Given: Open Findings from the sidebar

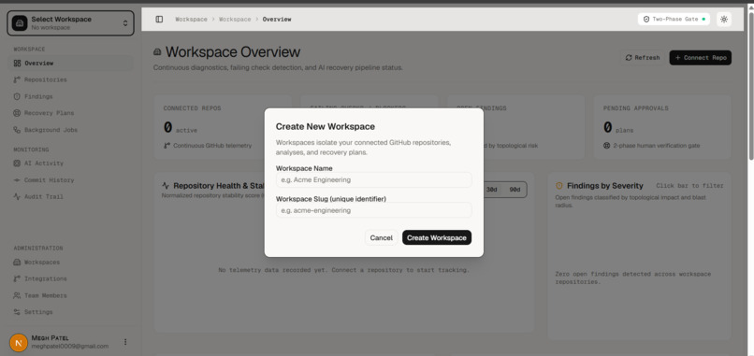Looking at the screenshot, I should 70,96.
